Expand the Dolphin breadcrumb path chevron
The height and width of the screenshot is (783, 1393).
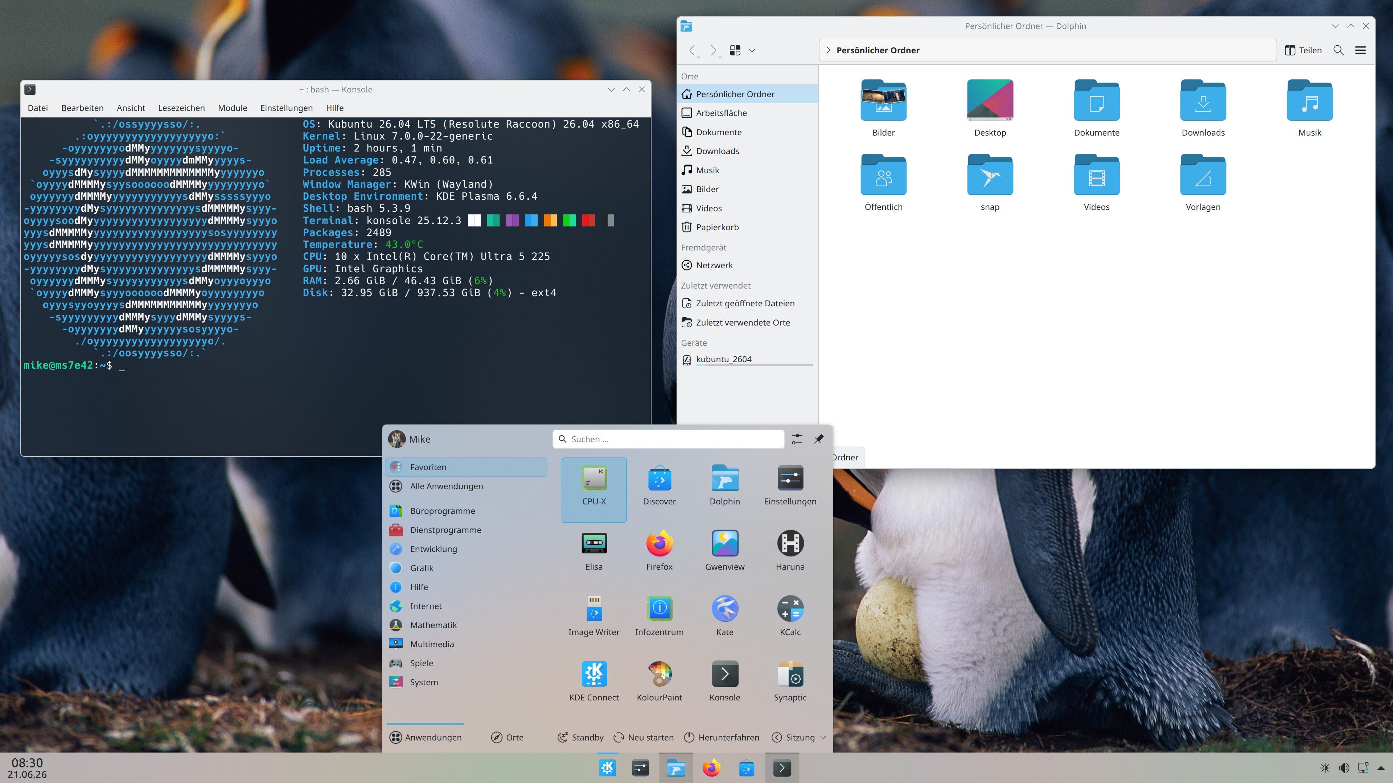(x=828, y=50)
